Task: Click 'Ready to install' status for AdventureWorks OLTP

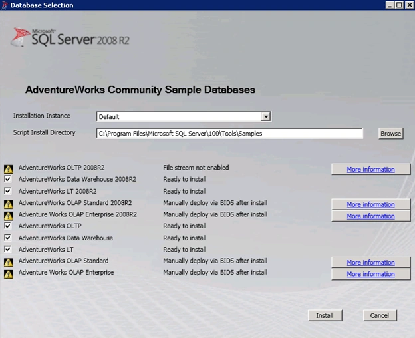Action: pos(185,226)
